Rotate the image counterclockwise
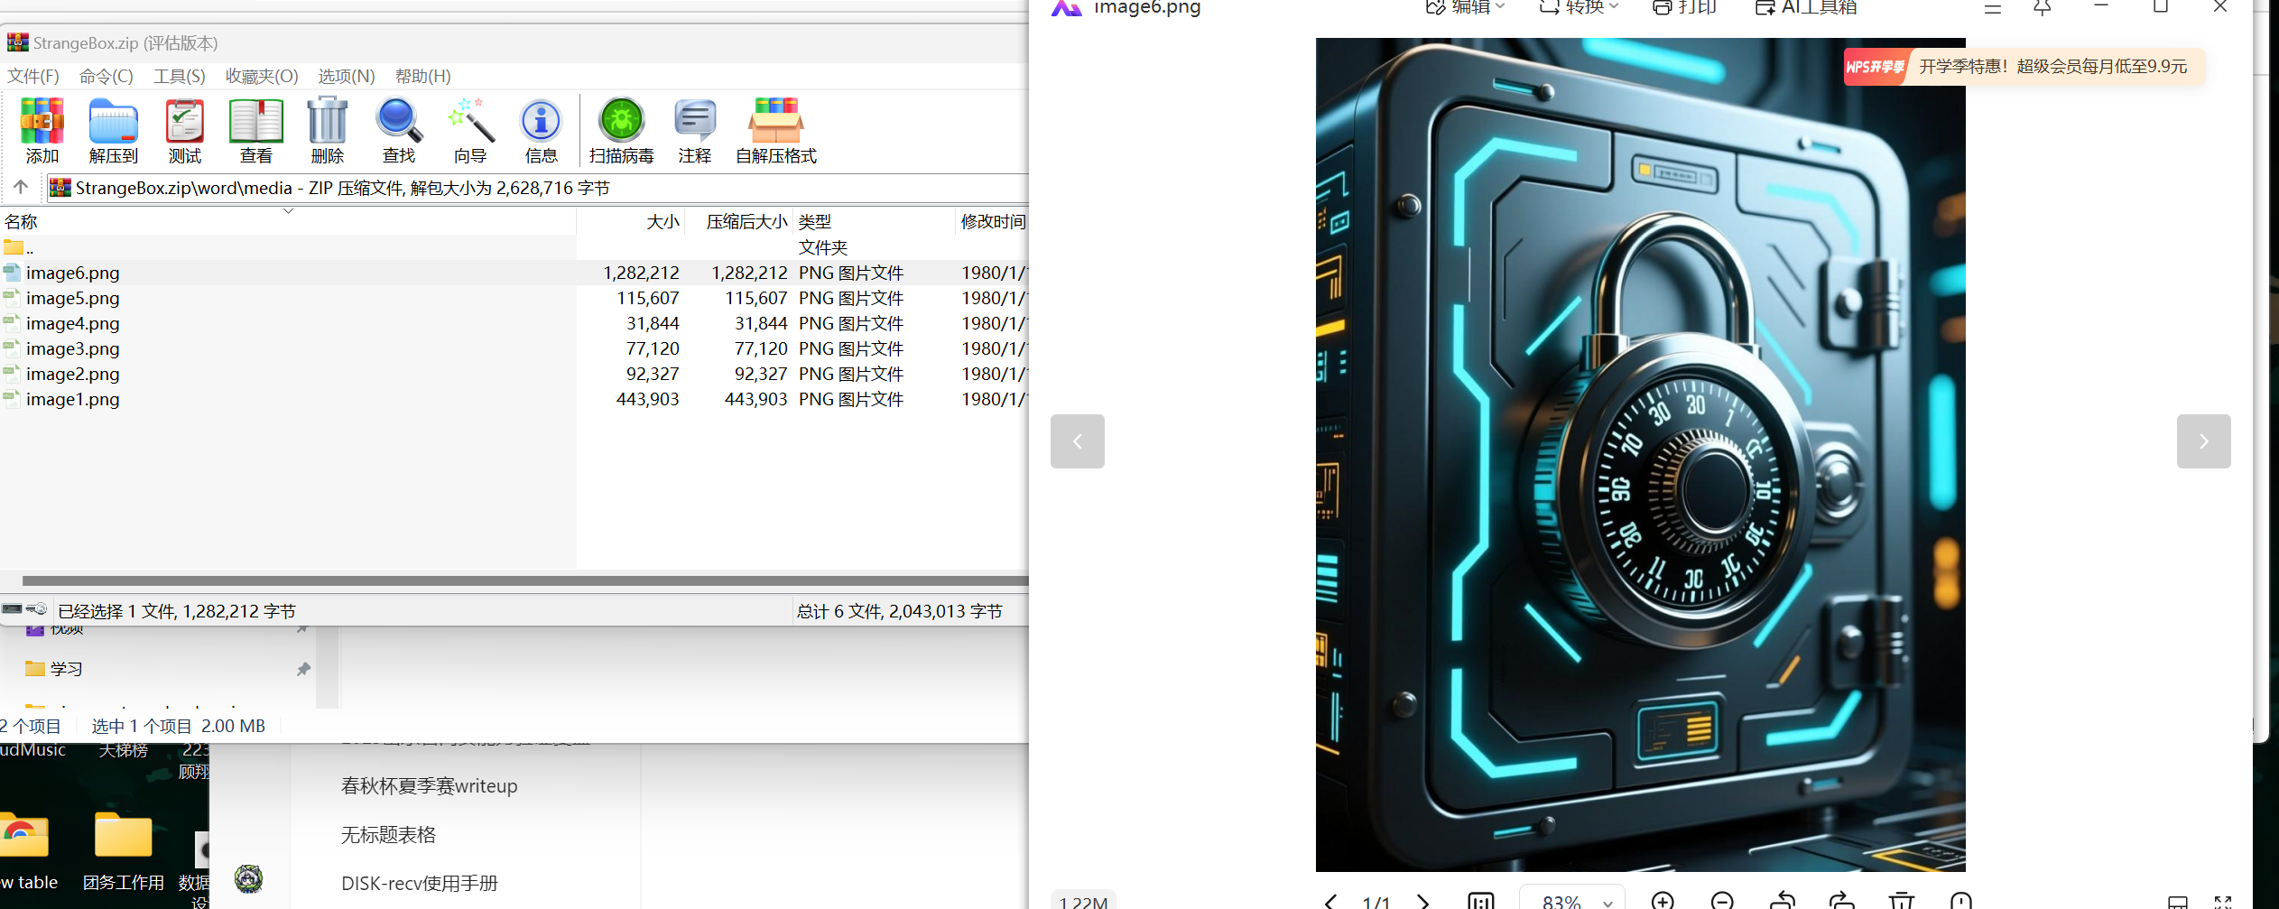 [x=1783, y=900]
